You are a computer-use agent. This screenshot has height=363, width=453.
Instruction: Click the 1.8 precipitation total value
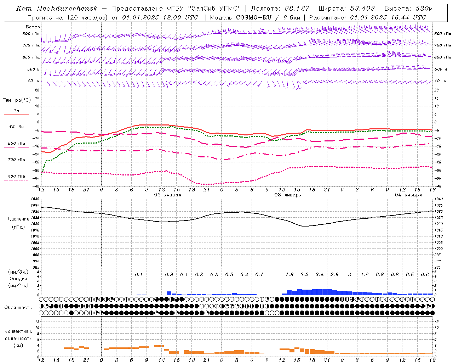tap(289, 274)
